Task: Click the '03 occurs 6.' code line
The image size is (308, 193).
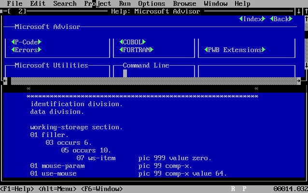Action: click(69, 142)
